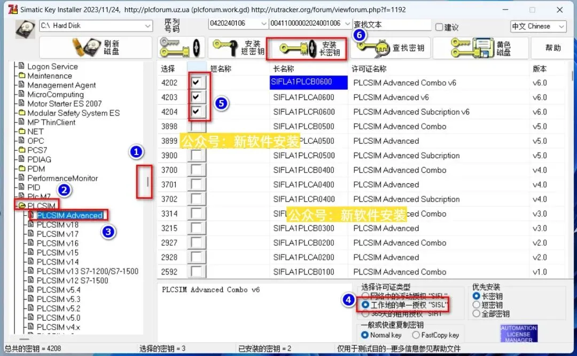
Task: Click MicroComputing document icon
Action: [x=22, y=94]
